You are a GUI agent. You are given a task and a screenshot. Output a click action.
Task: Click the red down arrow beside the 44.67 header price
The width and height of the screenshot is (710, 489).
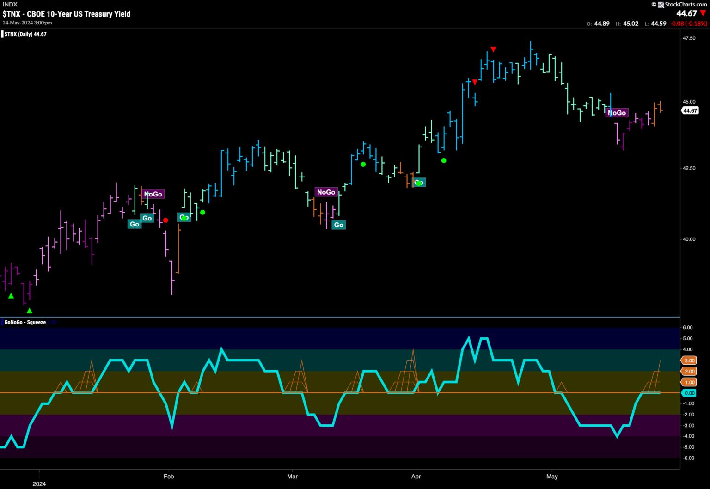pyautogui.click(x=703, y=13)
